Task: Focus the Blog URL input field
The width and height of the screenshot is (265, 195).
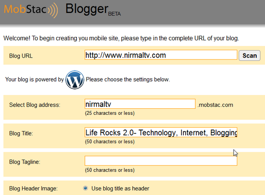Action: tap(161, 55)
